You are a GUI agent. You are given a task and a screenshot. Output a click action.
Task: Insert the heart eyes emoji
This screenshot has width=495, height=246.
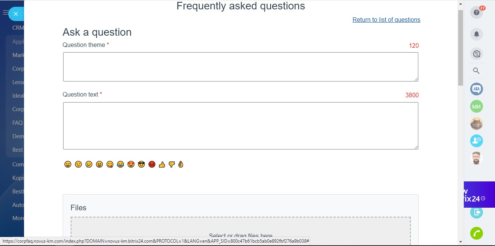click(x=131, y=165)
